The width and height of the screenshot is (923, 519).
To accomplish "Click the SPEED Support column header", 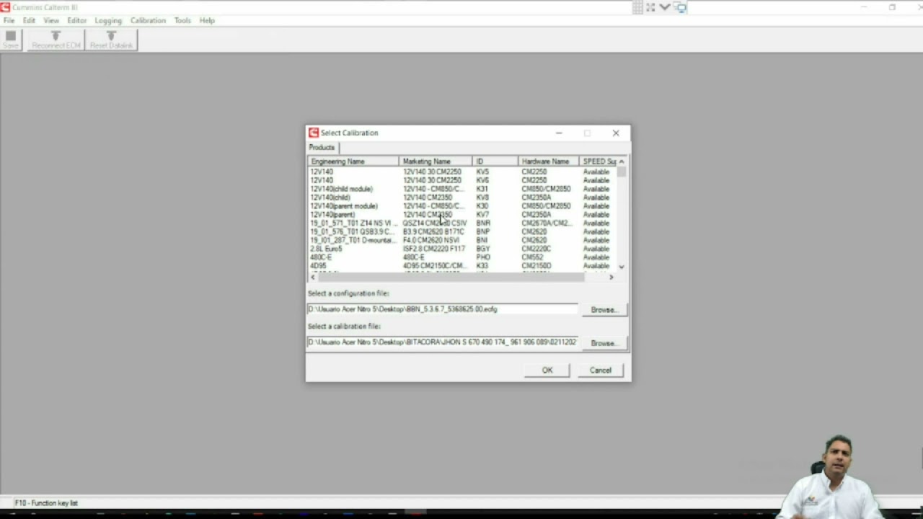I will [599, 161].
